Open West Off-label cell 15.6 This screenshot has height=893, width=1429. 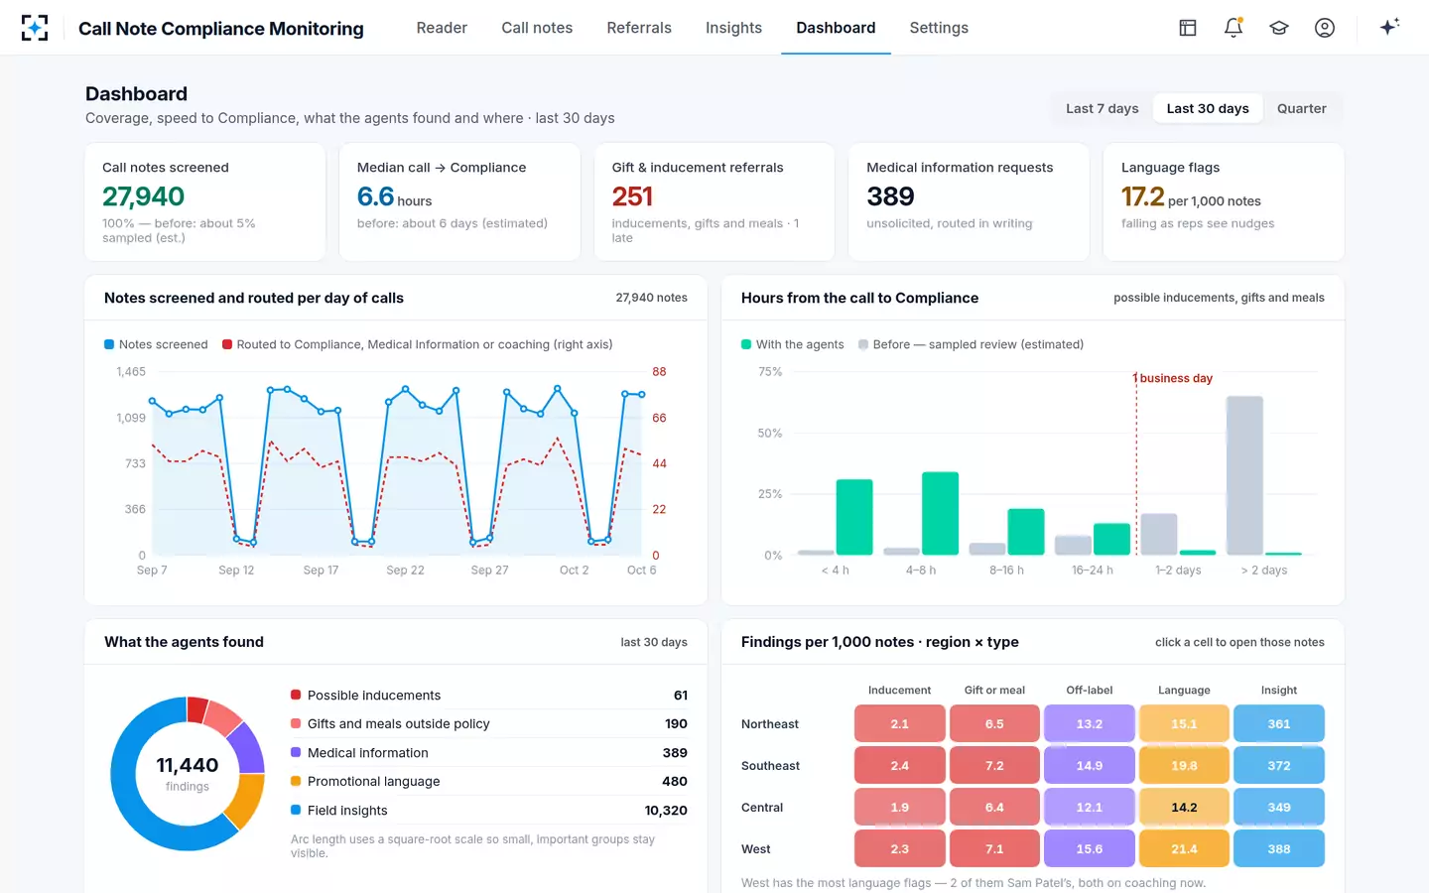[x=1090, y=848]
